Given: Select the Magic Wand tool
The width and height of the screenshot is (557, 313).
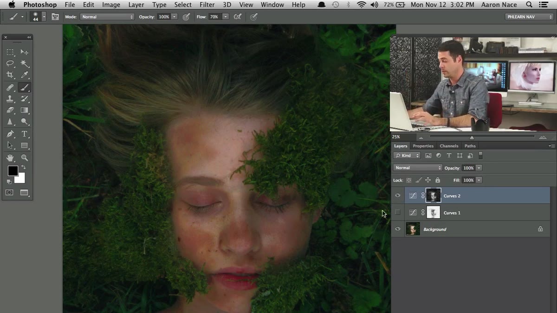Looking at the screenshot, I should click(x=25, y=63).
